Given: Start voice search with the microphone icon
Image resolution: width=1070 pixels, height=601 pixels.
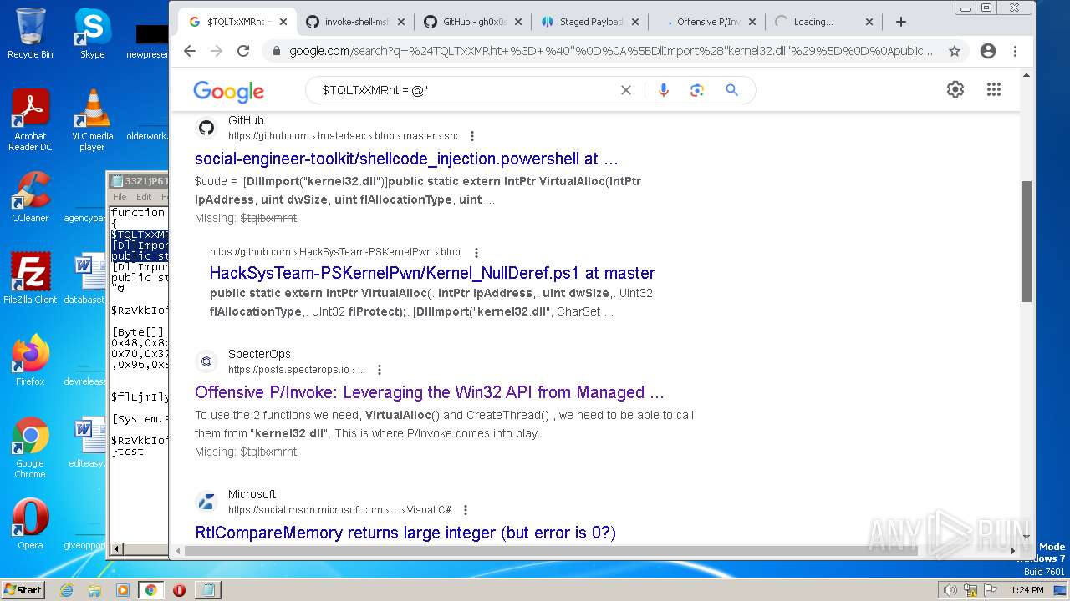Looking at the screenshot, I should 664,90.
